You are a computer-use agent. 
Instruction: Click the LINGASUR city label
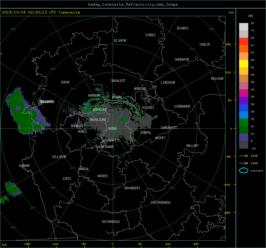(x=168, y=83)
